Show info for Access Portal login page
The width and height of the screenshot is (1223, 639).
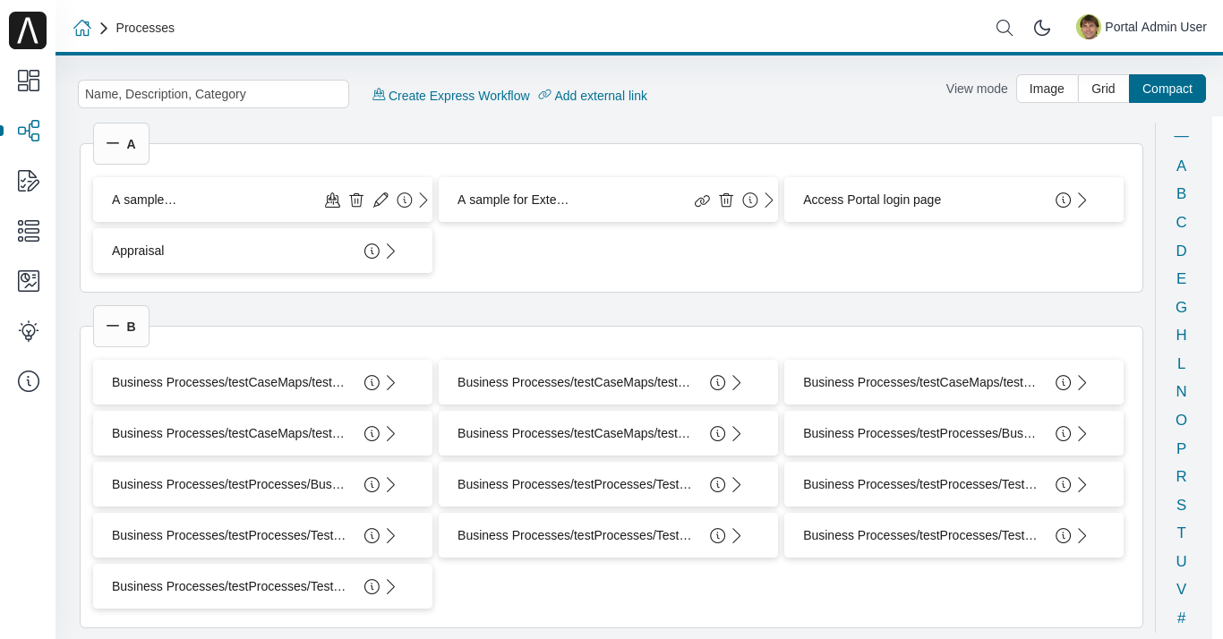(x=1063, y=200)
